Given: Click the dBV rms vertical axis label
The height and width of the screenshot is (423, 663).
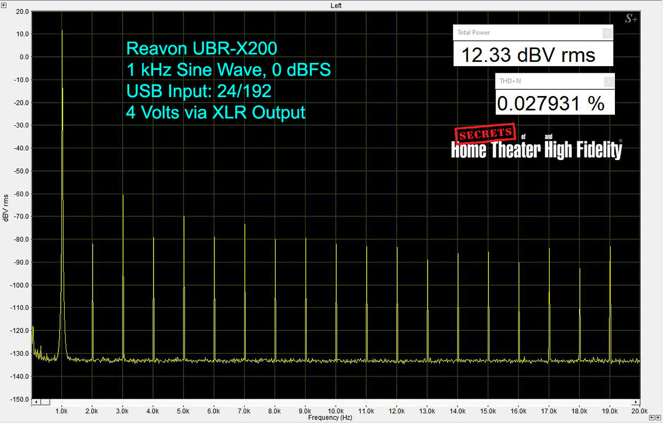Looking at the screenshot, I should click(6, 208).
